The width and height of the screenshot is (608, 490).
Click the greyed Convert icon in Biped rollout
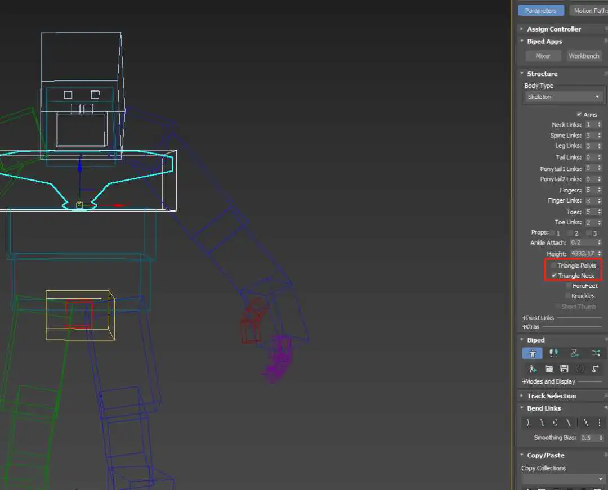[x=580, y=368]
